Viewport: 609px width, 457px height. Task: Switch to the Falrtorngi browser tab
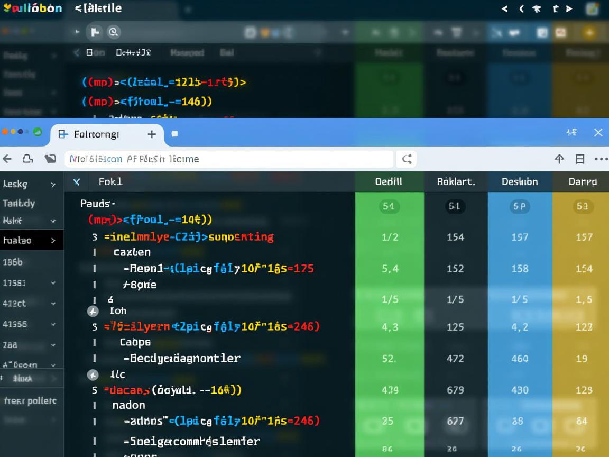[x=96, y=134]
